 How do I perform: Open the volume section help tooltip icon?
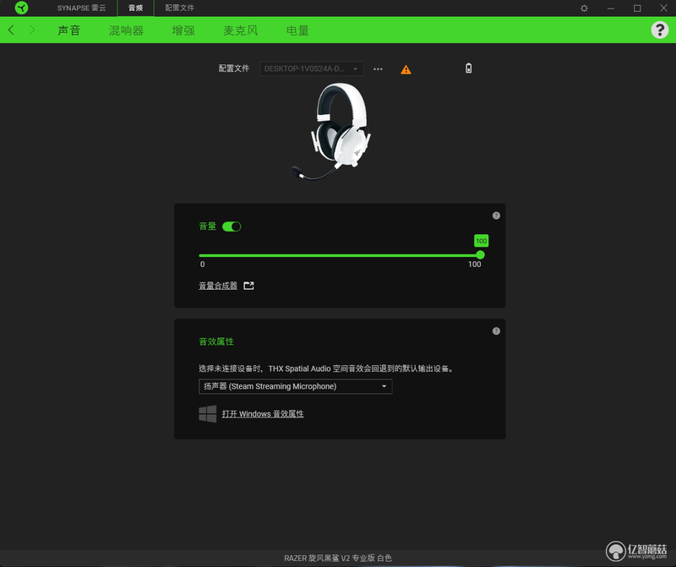click(496, 215)
